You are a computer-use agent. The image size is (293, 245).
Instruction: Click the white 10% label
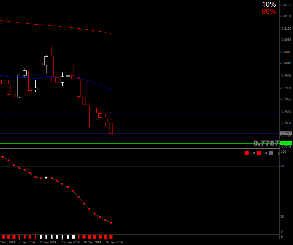click(x=269, y=4)
